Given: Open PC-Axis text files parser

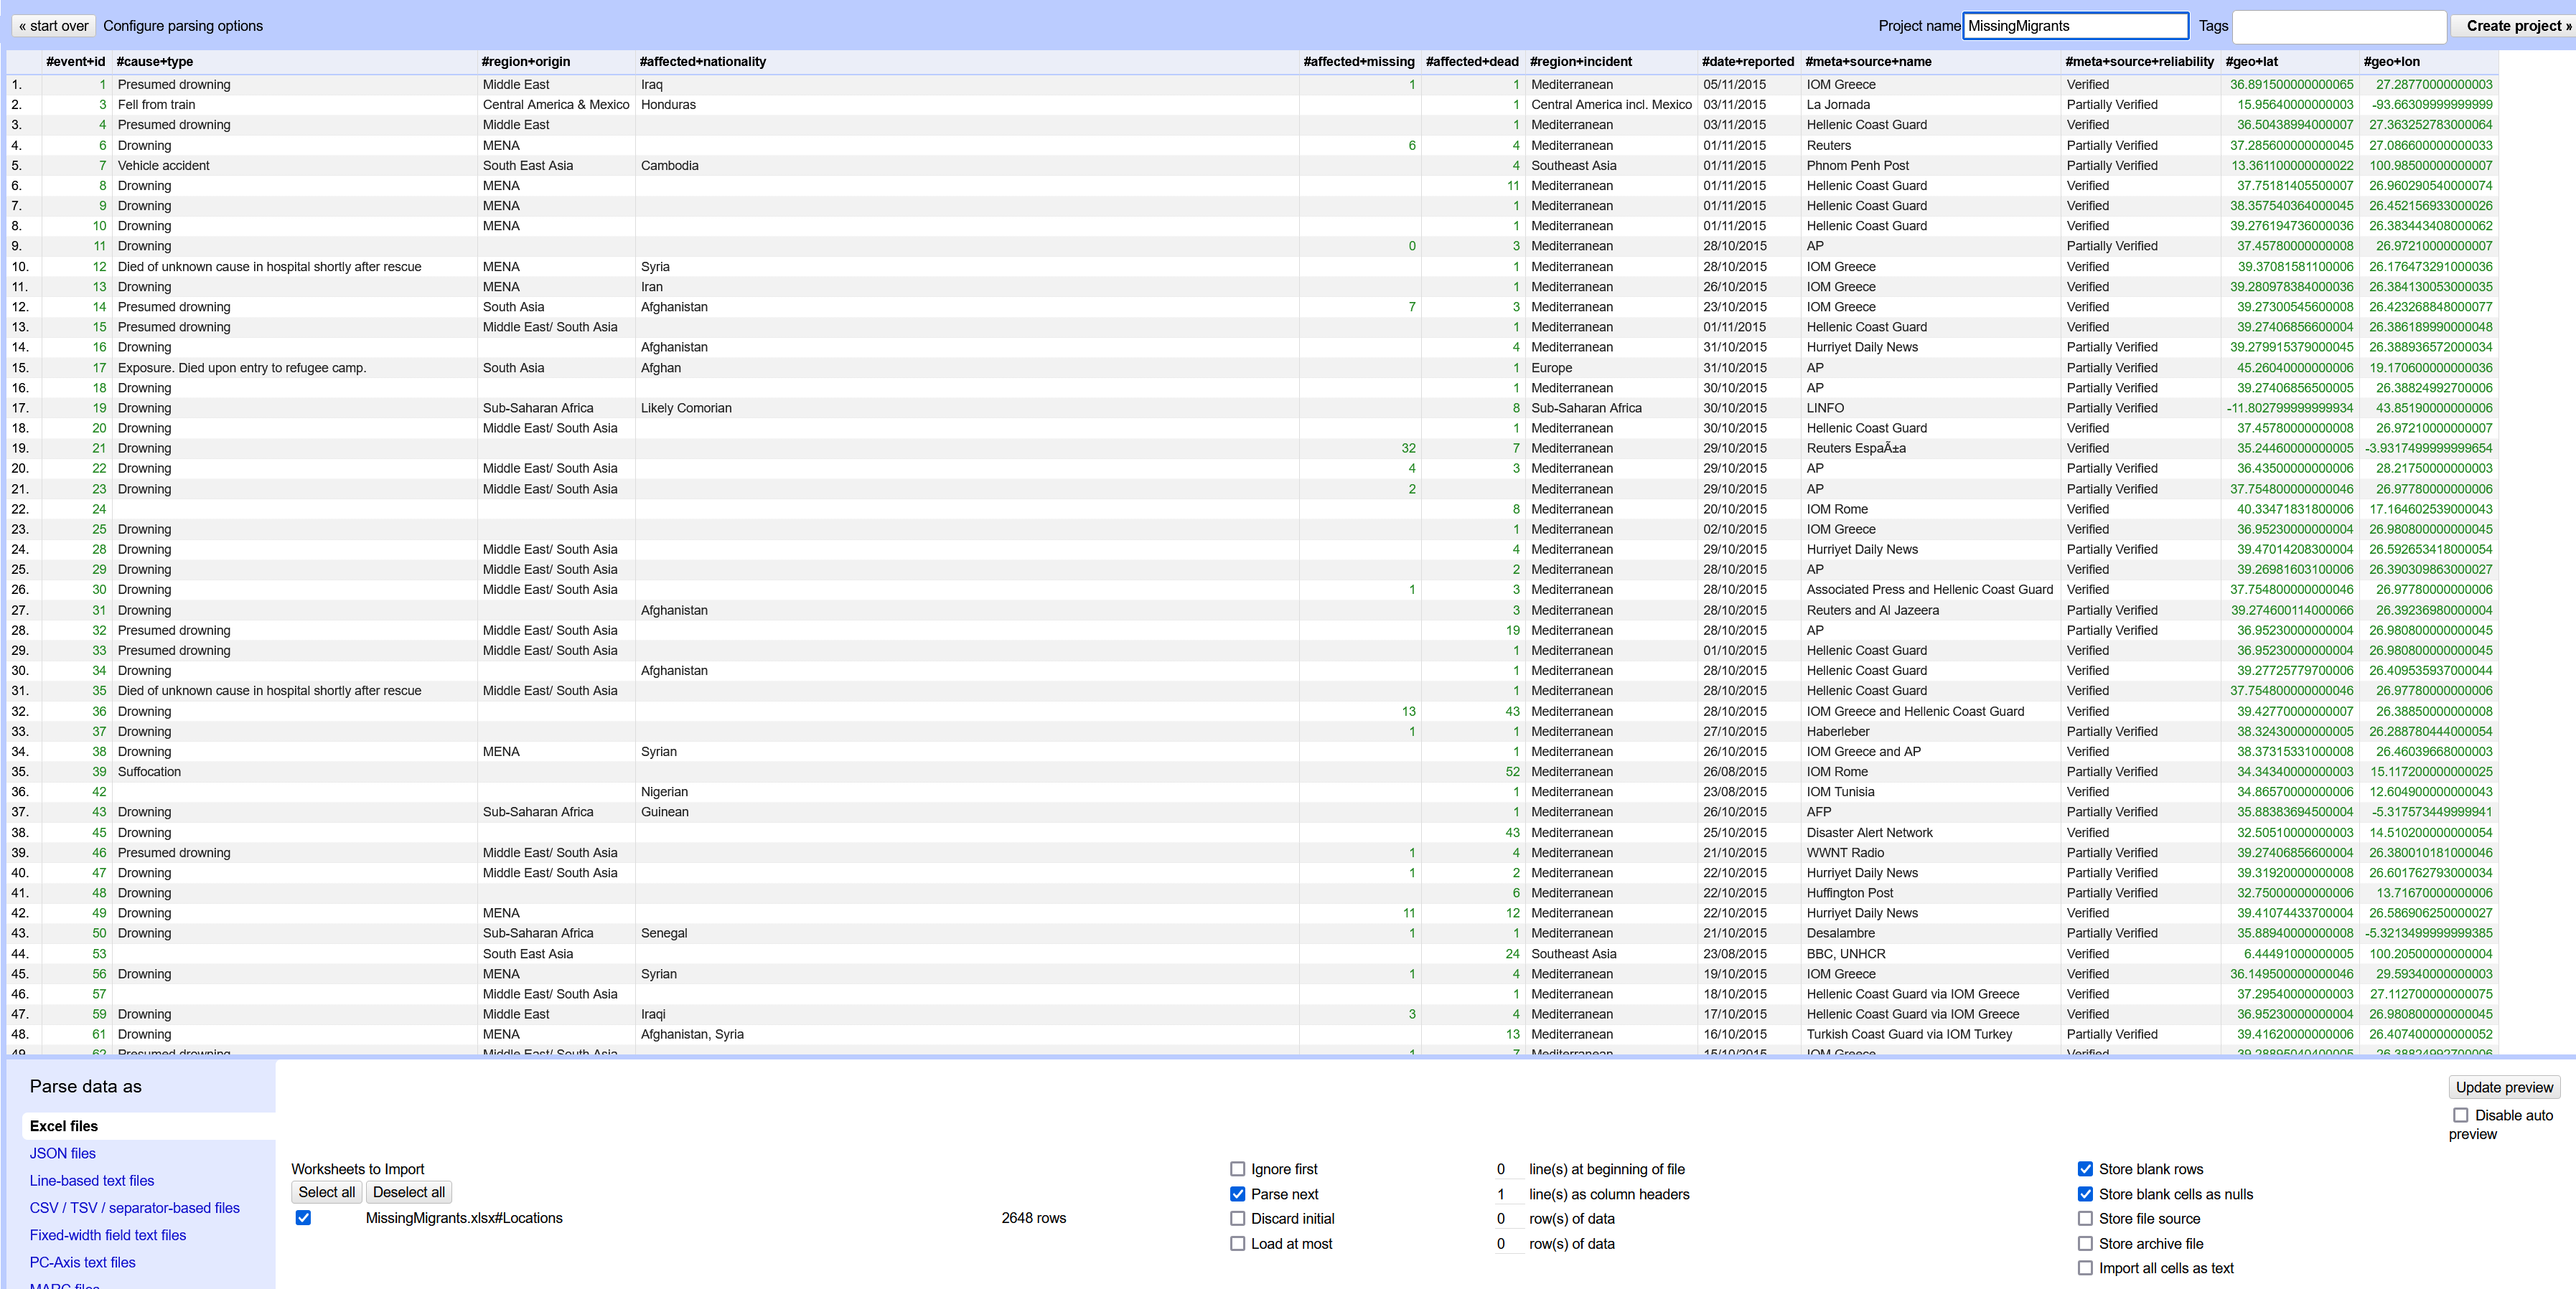Looking at the screenshot, I should click(82, 1262).
